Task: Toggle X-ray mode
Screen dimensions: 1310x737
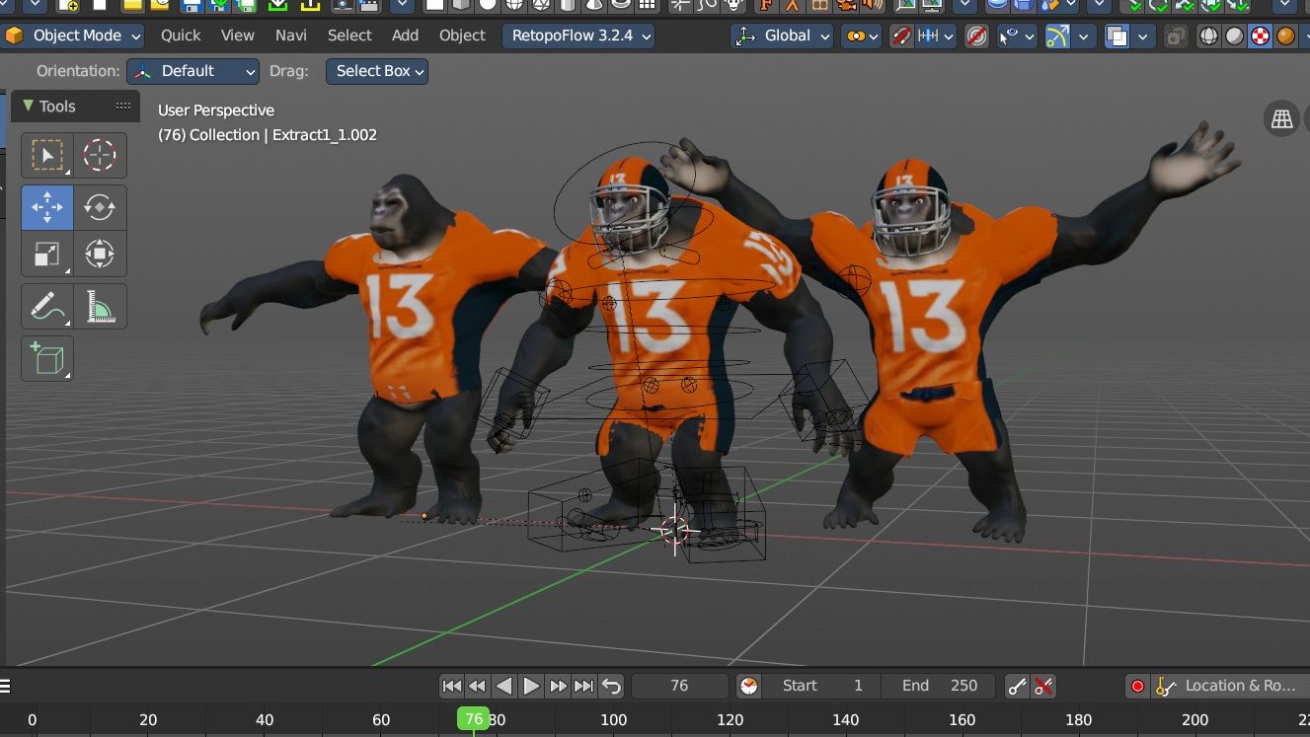Action: pyautogui.click(x=1176, y=37)
